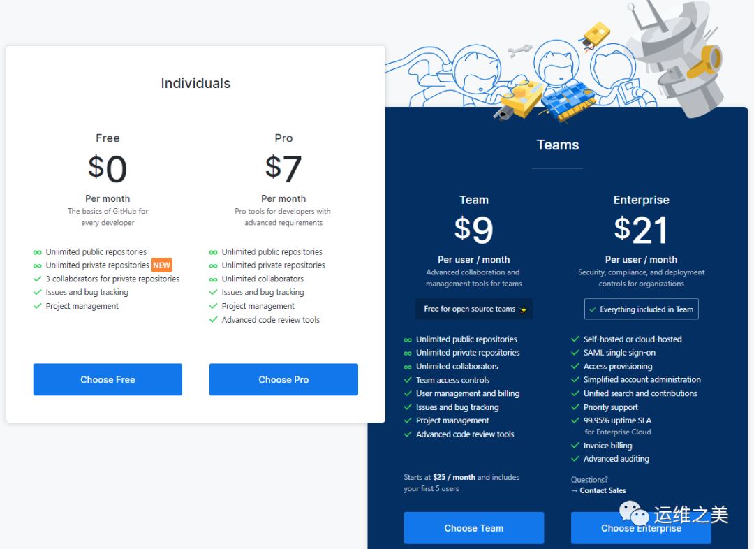Click the Choose Enterprise button

(641, 528)
